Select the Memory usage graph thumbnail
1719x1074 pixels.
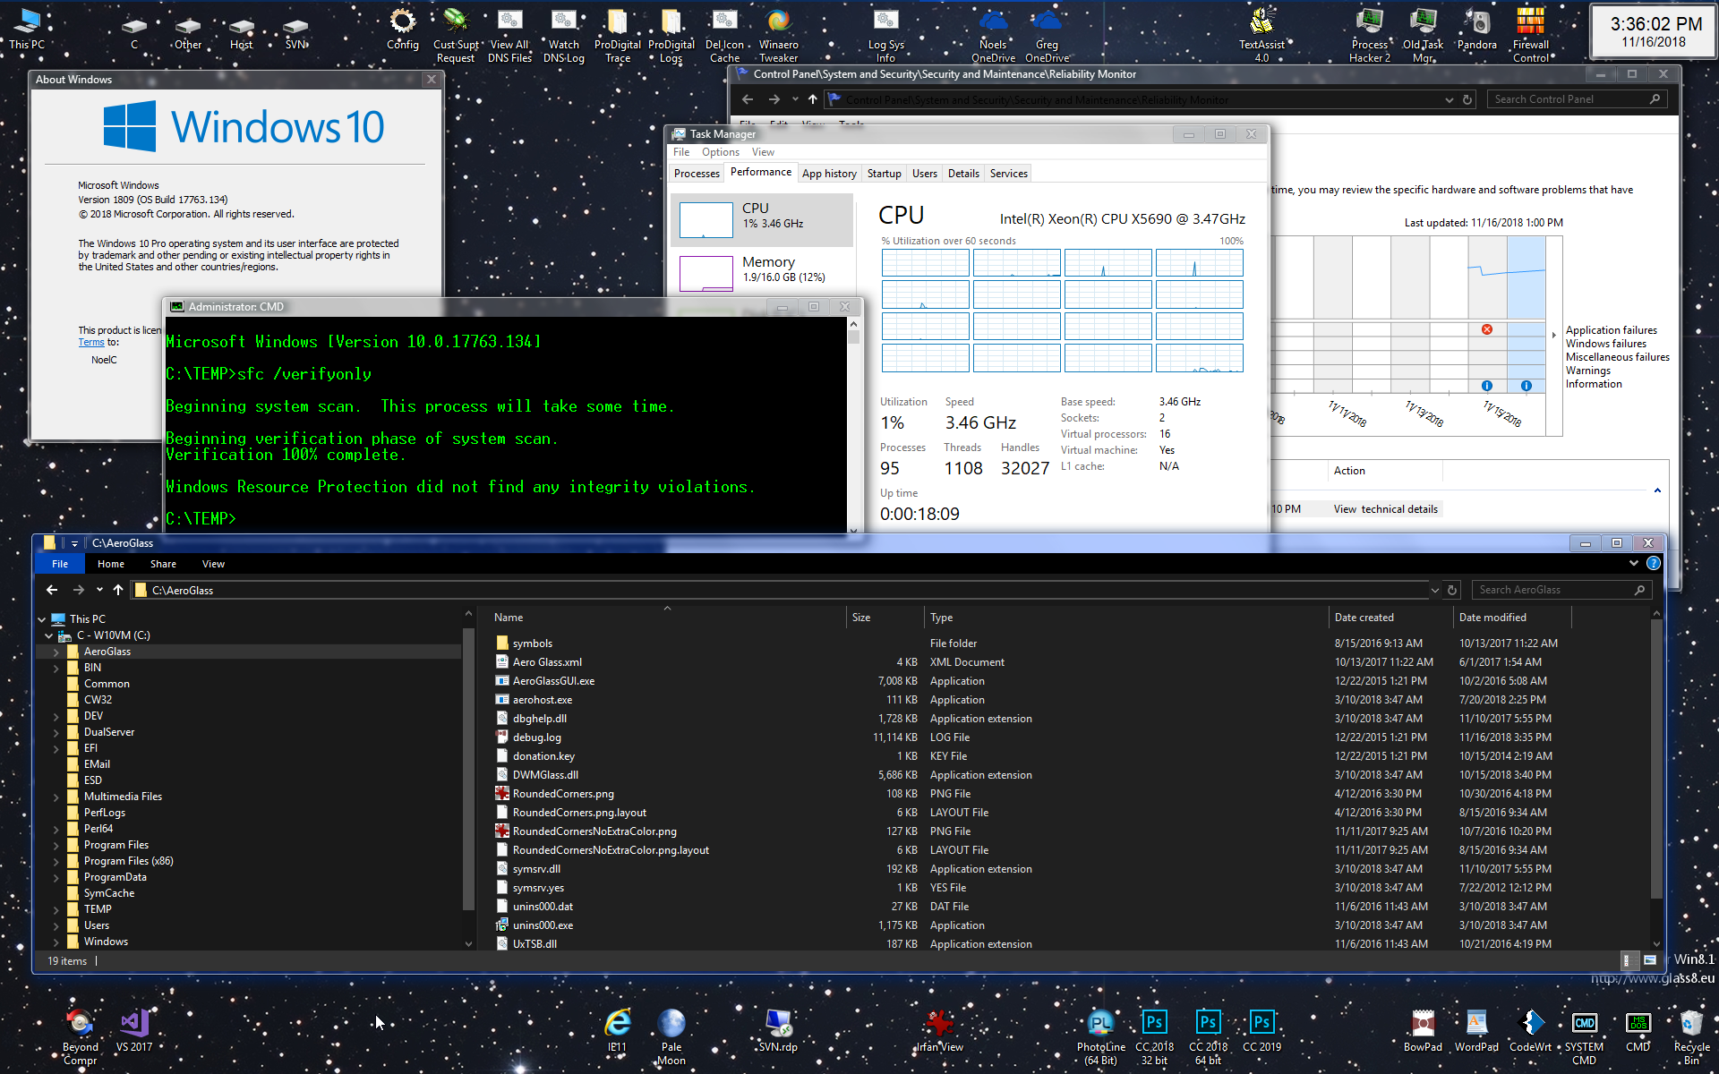(x=706, y=272)
